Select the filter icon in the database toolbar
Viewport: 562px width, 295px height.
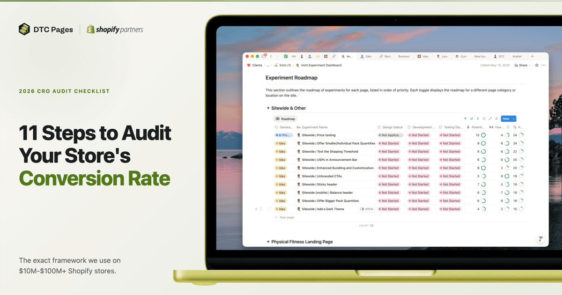465,118
